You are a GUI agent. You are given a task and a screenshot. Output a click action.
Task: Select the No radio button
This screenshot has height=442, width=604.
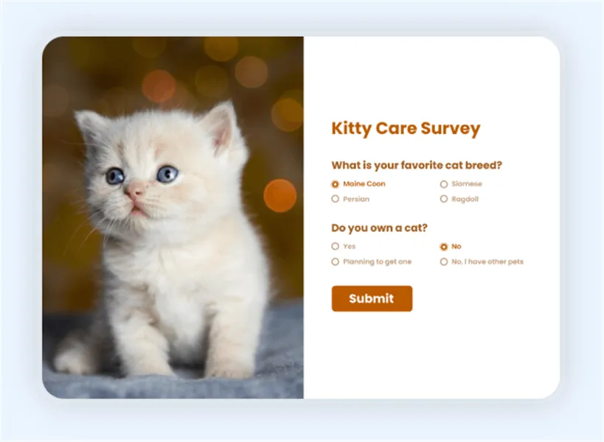point(444,247)
